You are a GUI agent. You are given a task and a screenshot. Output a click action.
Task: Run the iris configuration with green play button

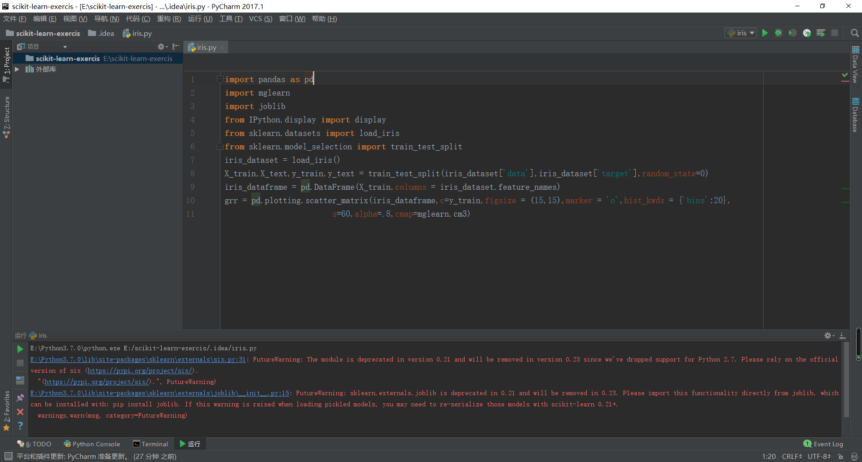coord(765,33)
